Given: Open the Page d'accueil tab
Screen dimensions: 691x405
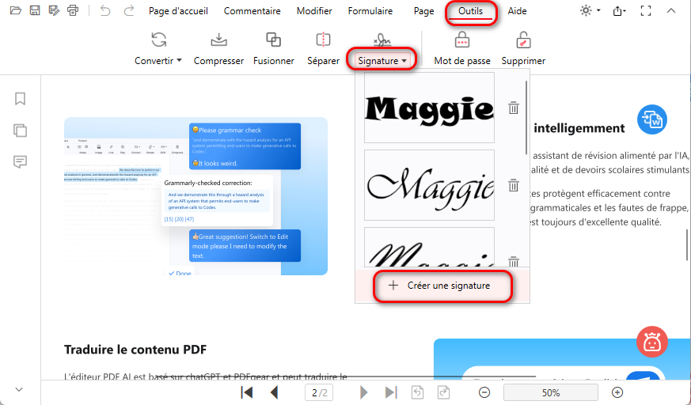Looking at the screenshot, I should pyautogui.click(x=178, y=11).
